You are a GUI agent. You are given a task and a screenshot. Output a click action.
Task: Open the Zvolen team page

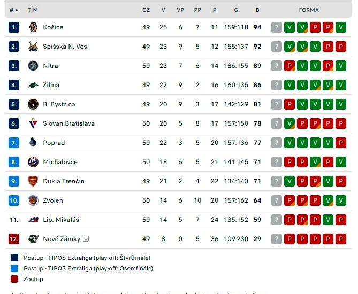click(53, 200)
